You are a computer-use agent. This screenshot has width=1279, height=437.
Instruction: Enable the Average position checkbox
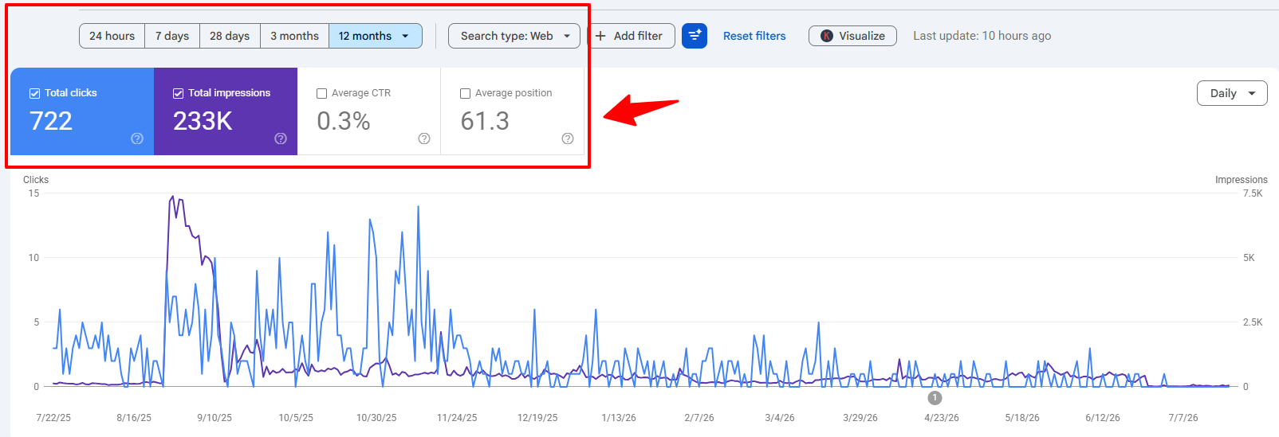click(465, 93)
